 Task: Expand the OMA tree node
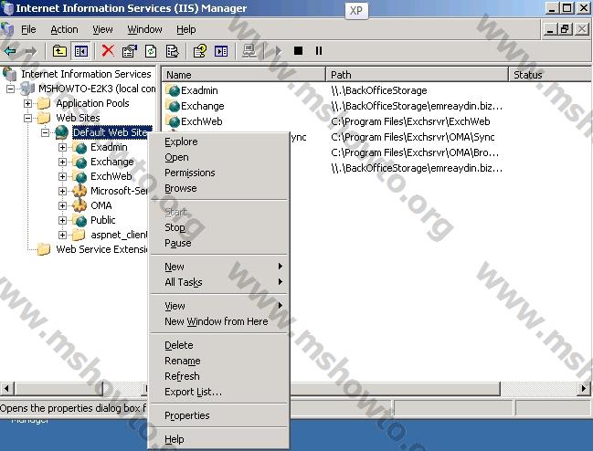click(x=62, y=205)
